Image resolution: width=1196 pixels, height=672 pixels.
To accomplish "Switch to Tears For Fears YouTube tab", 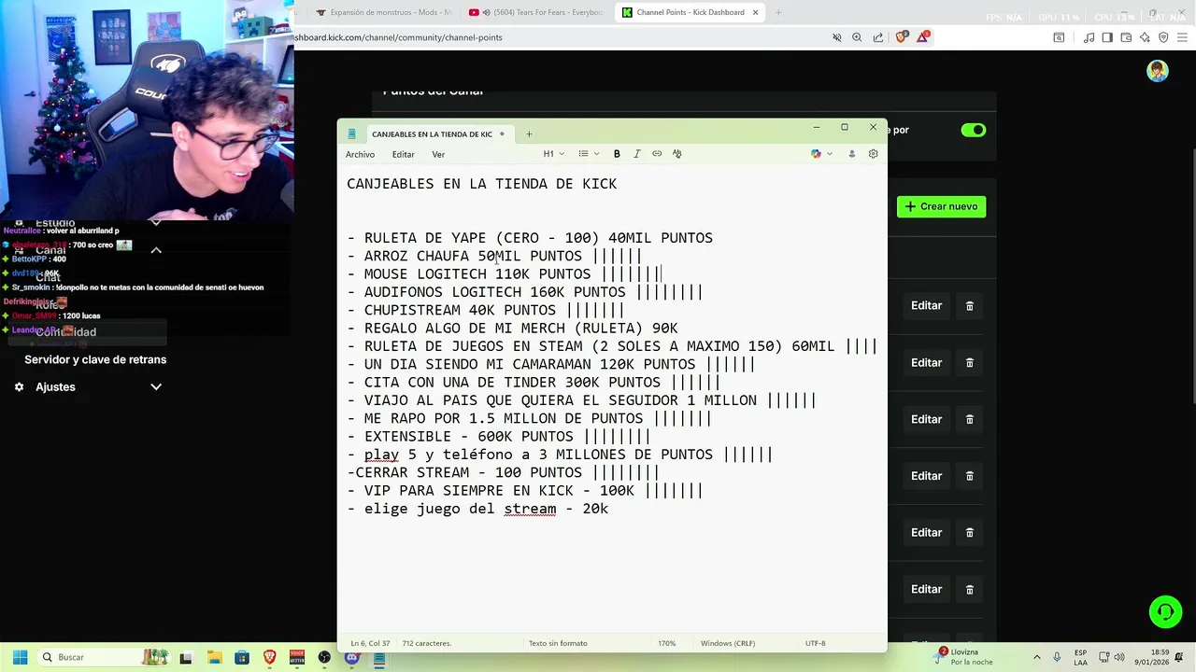I will [x=537, y=12].
